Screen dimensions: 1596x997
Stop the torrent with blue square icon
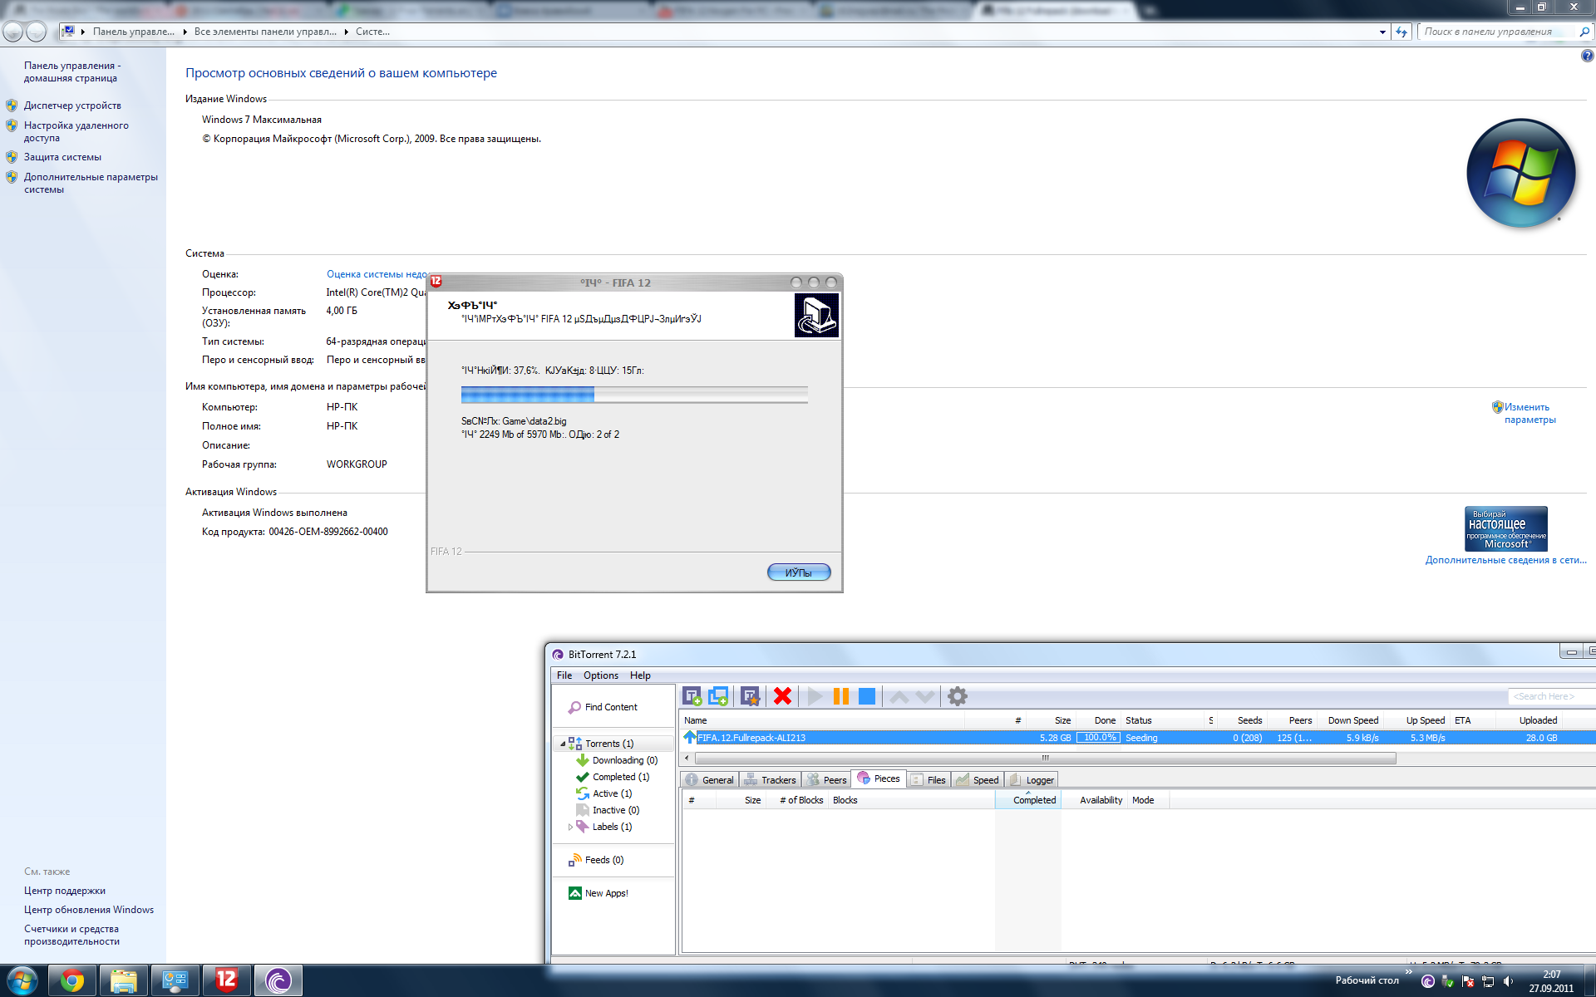[867, 696]
